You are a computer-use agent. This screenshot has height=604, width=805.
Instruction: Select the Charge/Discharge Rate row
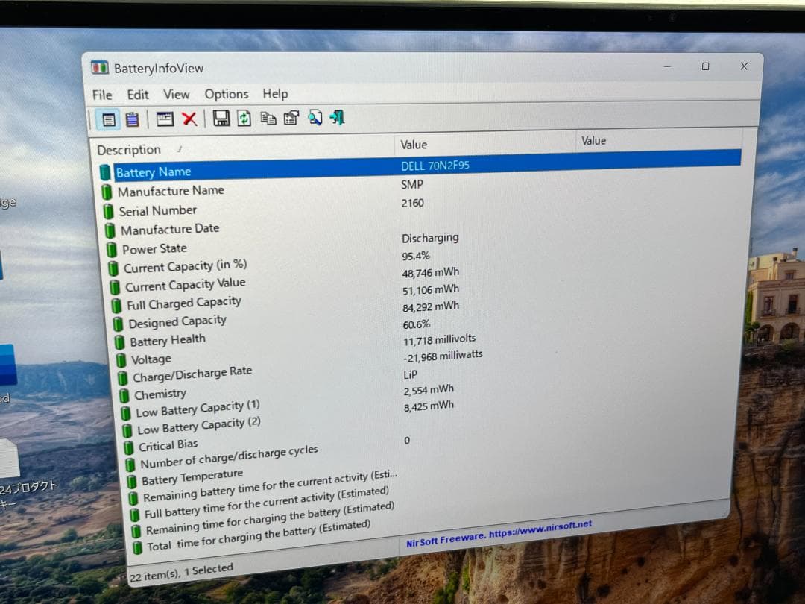192,374
